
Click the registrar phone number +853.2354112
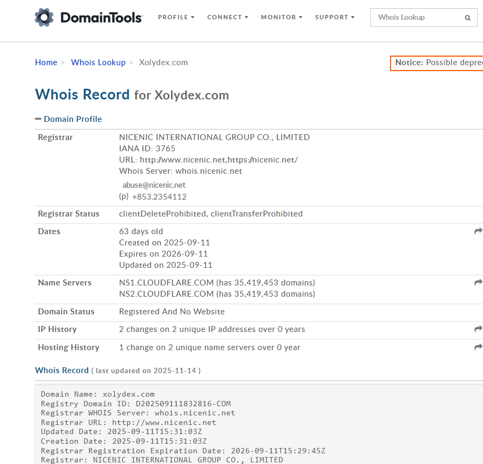pos(159,197)
